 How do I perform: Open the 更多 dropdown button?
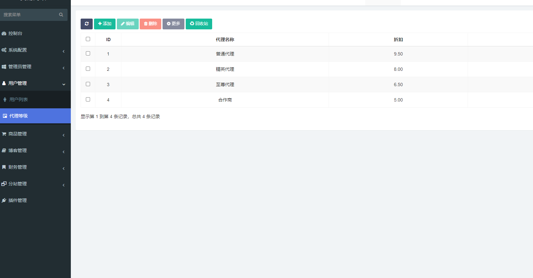[173, 24]
